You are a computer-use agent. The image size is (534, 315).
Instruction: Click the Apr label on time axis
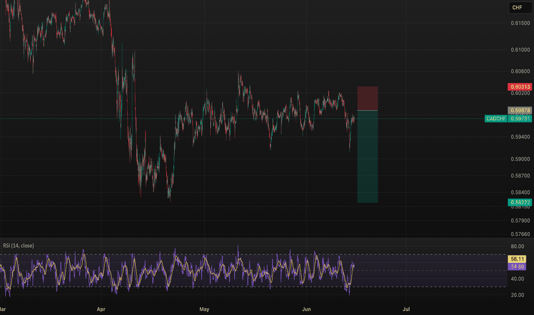(101, 309)
